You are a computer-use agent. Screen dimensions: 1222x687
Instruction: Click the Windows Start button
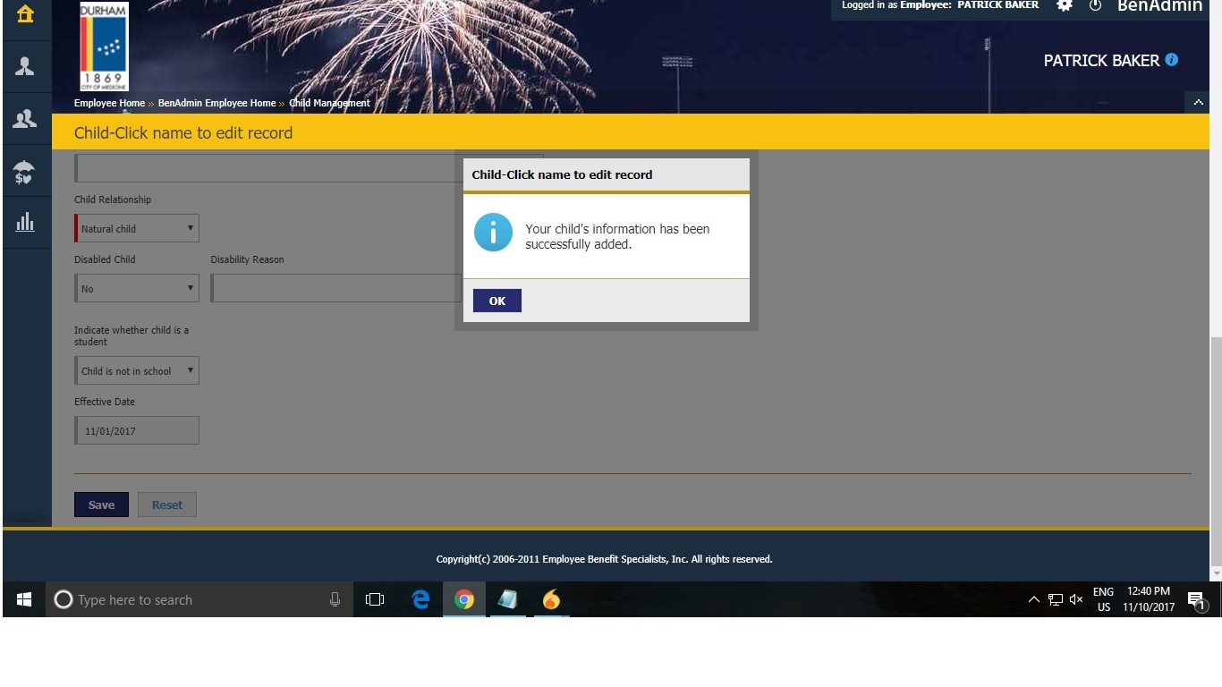23,599
